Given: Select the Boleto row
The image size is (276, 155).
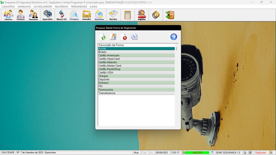Looking at the screenshot, I should tap(136, 52).
